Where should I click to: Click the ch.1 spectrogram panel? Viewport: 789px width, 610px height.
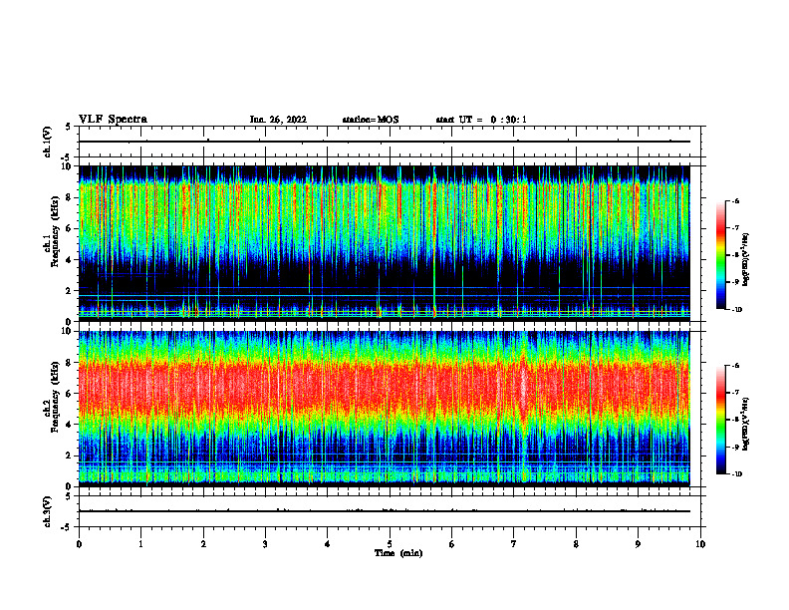[384, 243]
